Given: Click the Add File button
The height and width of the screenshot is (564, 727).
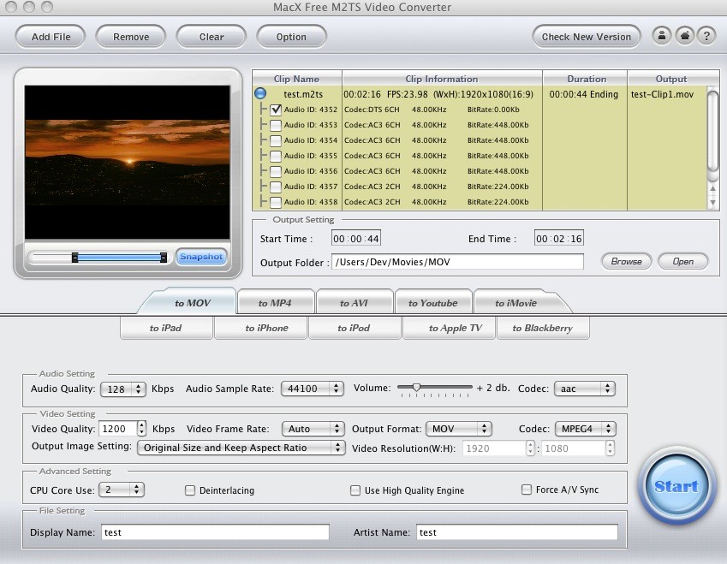Looking at the screenshot, I should [x=51, y=37].
